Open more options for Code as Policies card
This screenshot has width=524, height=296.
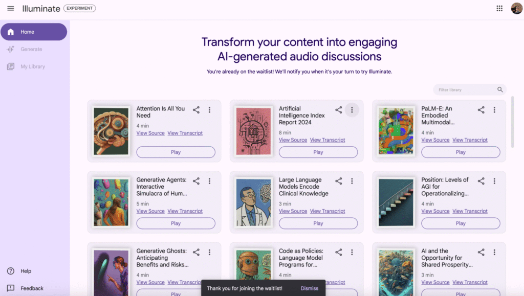352,252
